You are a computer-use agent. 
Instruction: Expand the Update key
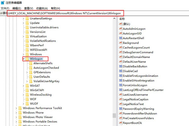click(x=23, y=23)
